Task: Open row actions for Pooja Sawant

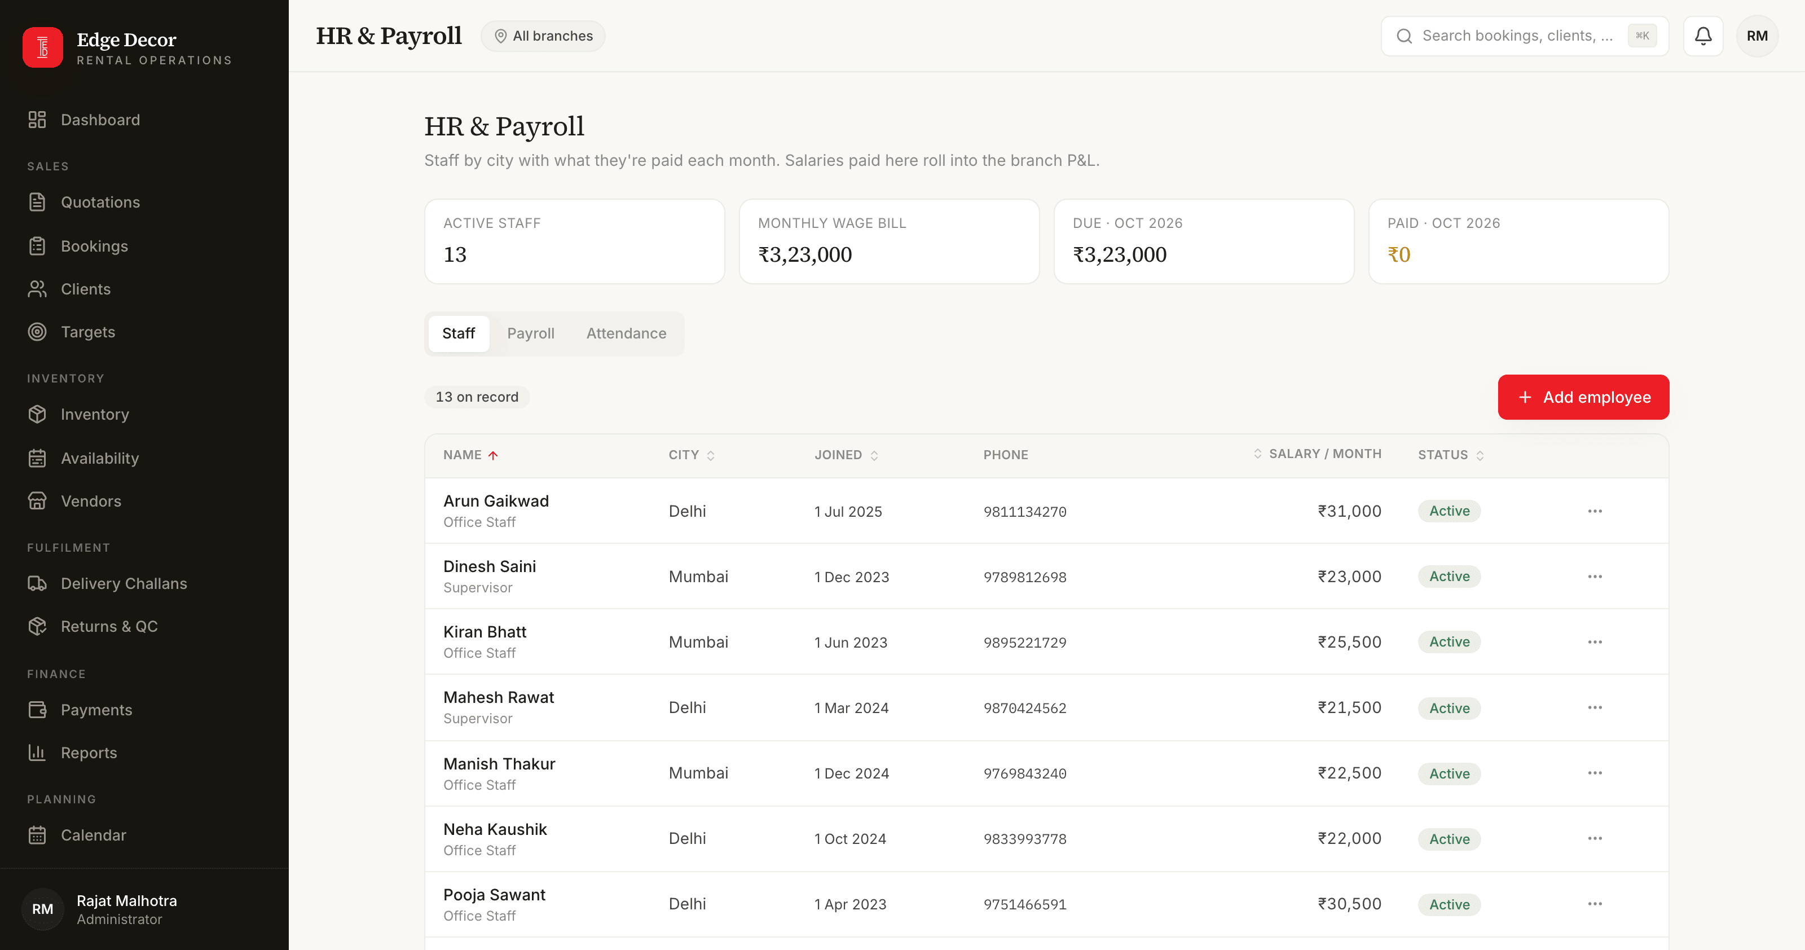Action: (1595, 904)
